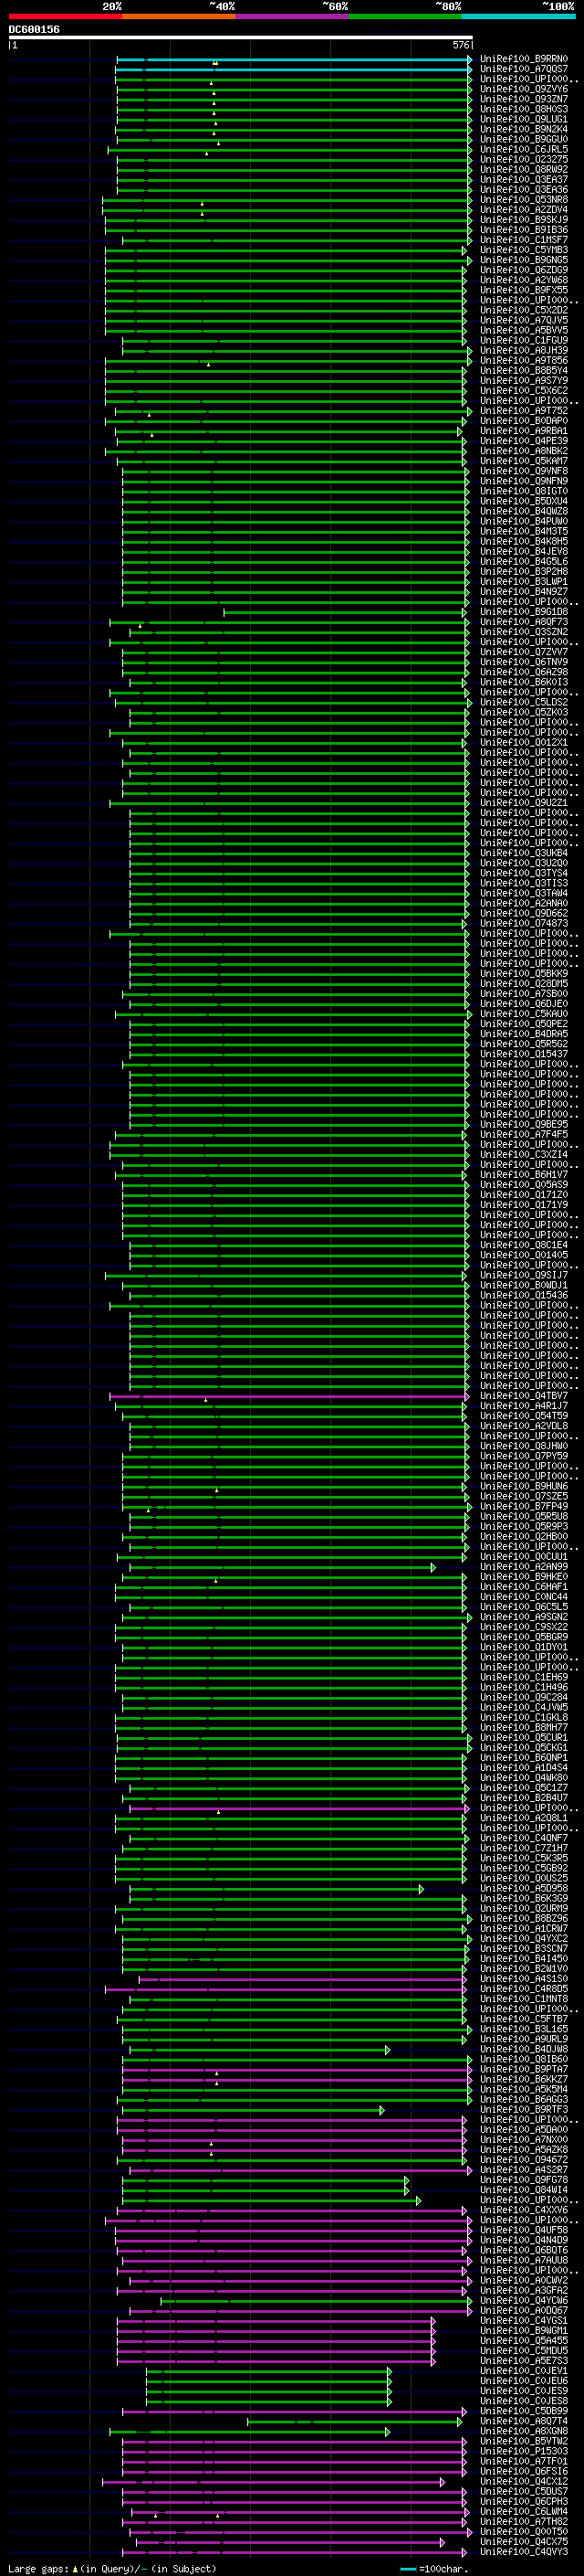Open the UniRef100_C1MSF7 hit
This screenshot has height=2576, width=584.
tap(524, 240)
